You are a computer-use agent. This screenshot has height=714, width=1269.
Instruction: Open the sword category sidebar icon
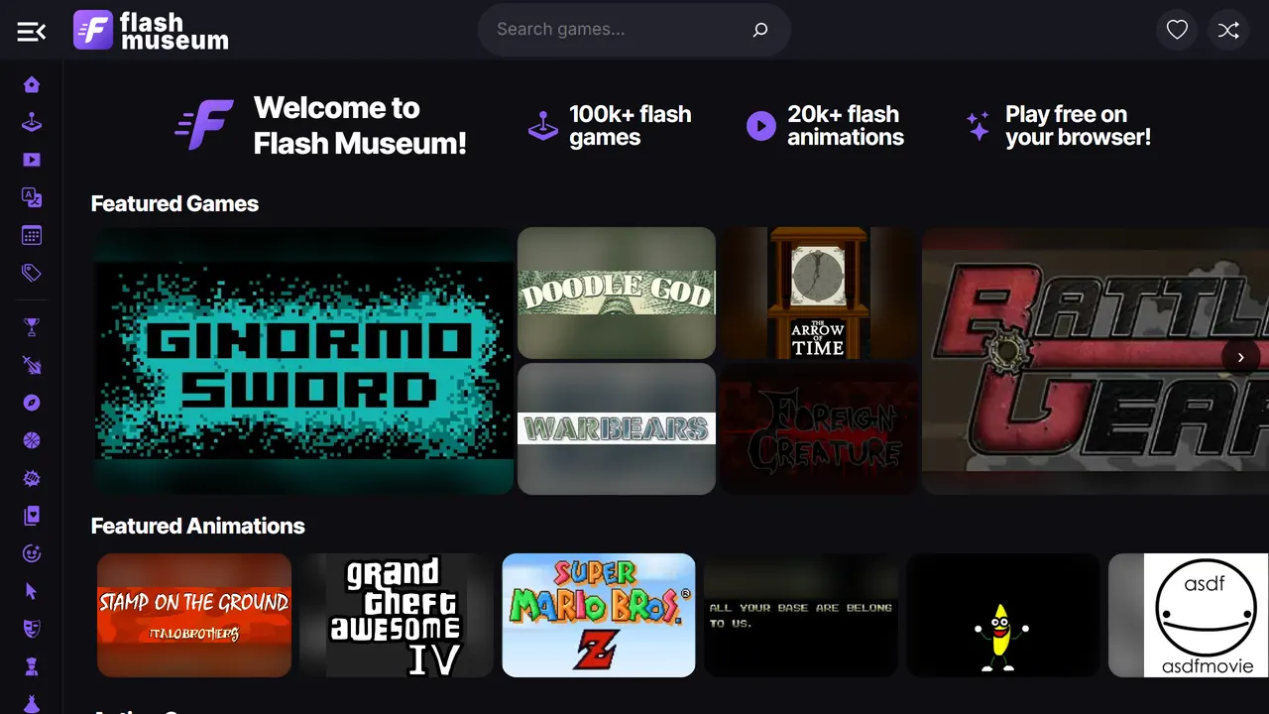point(32,365)
